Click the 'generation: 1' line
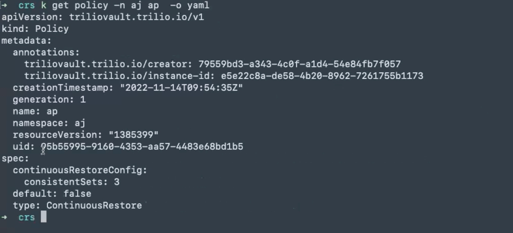This screenshot has width=513, height=233. point(49,100)
